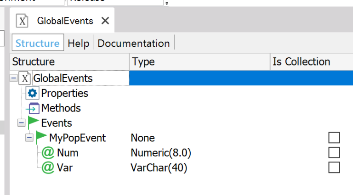Select the Numeric(8.0) type cell
The image size is (353, 195).
[160, 153]
